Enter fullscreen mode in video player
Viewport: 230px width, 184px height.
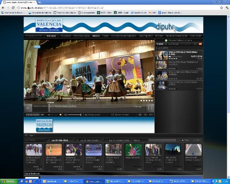pyautogui.click(x=150, y=108)
